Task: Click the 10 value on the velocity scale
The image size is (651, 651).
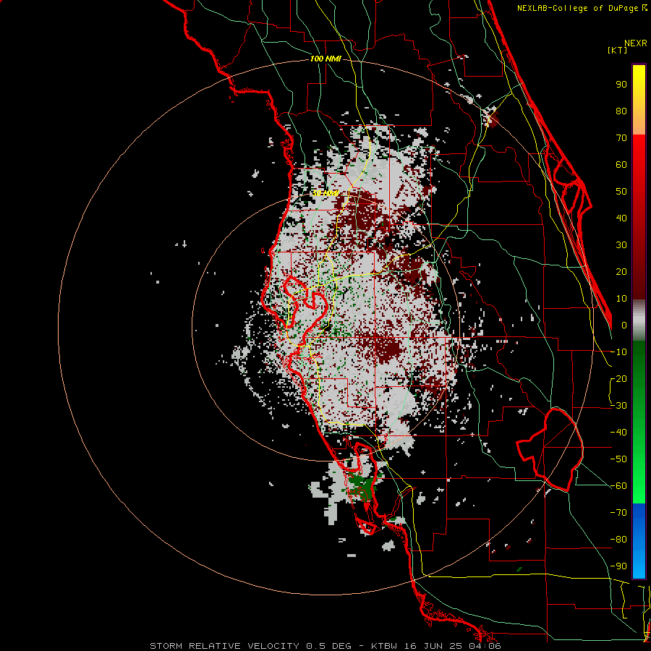Action: (x=621, y=299)
